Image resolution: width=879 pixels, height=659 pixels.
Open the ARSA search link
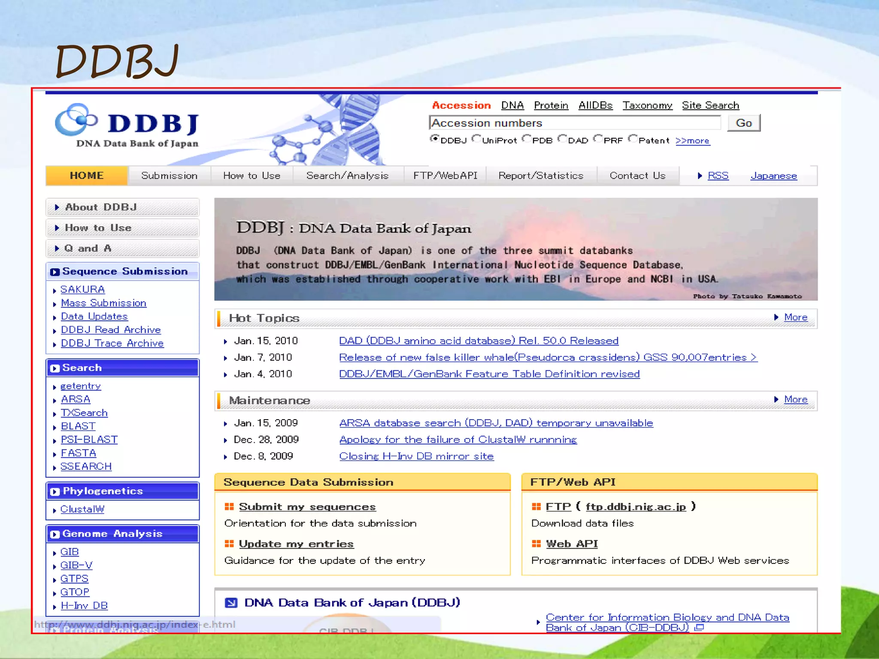pos(76,399)
